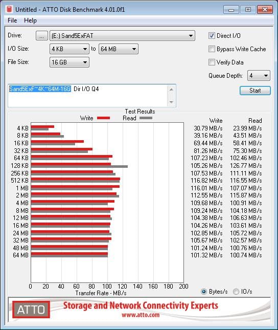The image size is (278, 330).
Task: Enable the Bypass Write Cache checkbox
Action: [212, 49]
